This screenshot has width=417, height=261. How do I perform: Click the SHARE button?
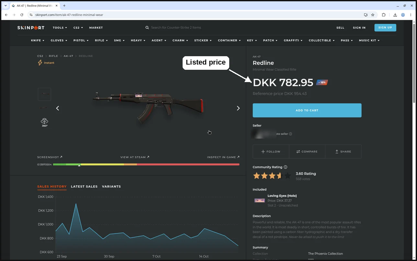tap(343, 151)
